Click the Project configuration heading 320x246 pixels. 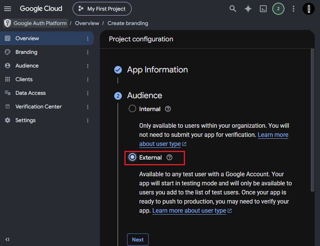(141, 39)
